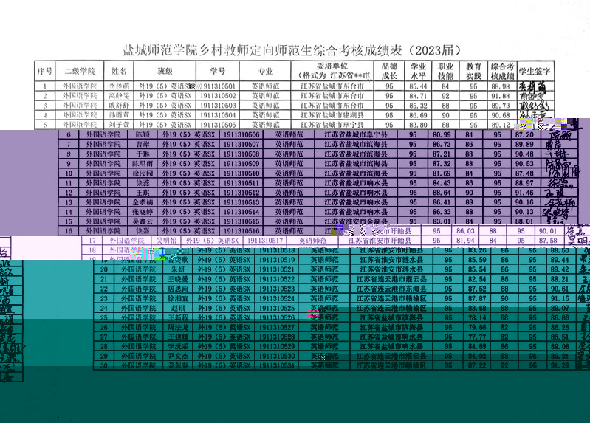
Task: Click student number 1911310503
Action: [218, 106]
